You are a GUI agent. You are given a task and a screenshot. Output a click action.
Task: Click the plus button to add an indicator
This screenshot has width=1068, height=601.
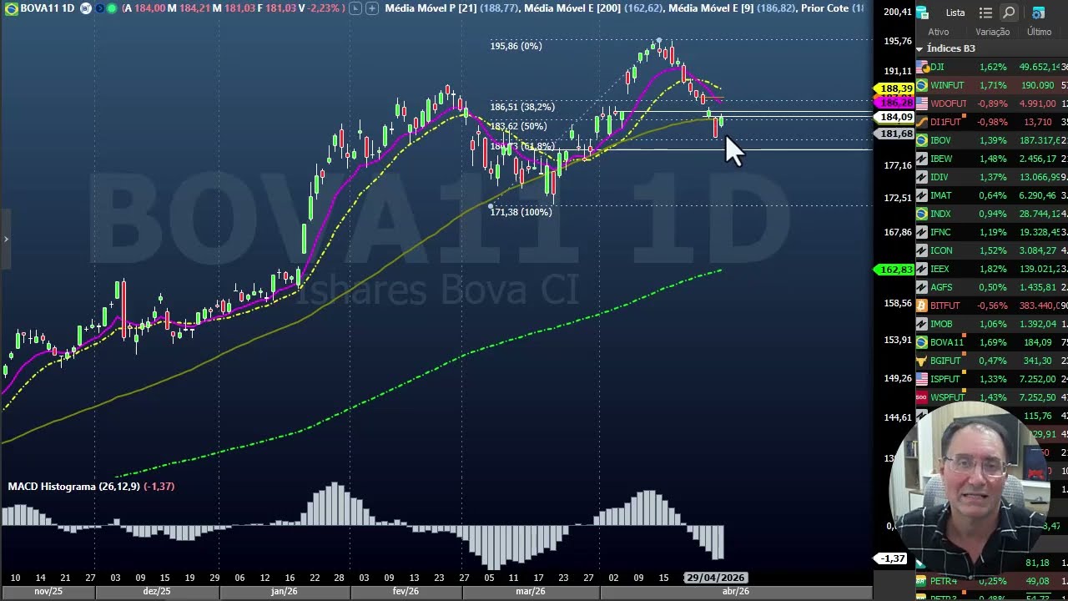point(372,8)
